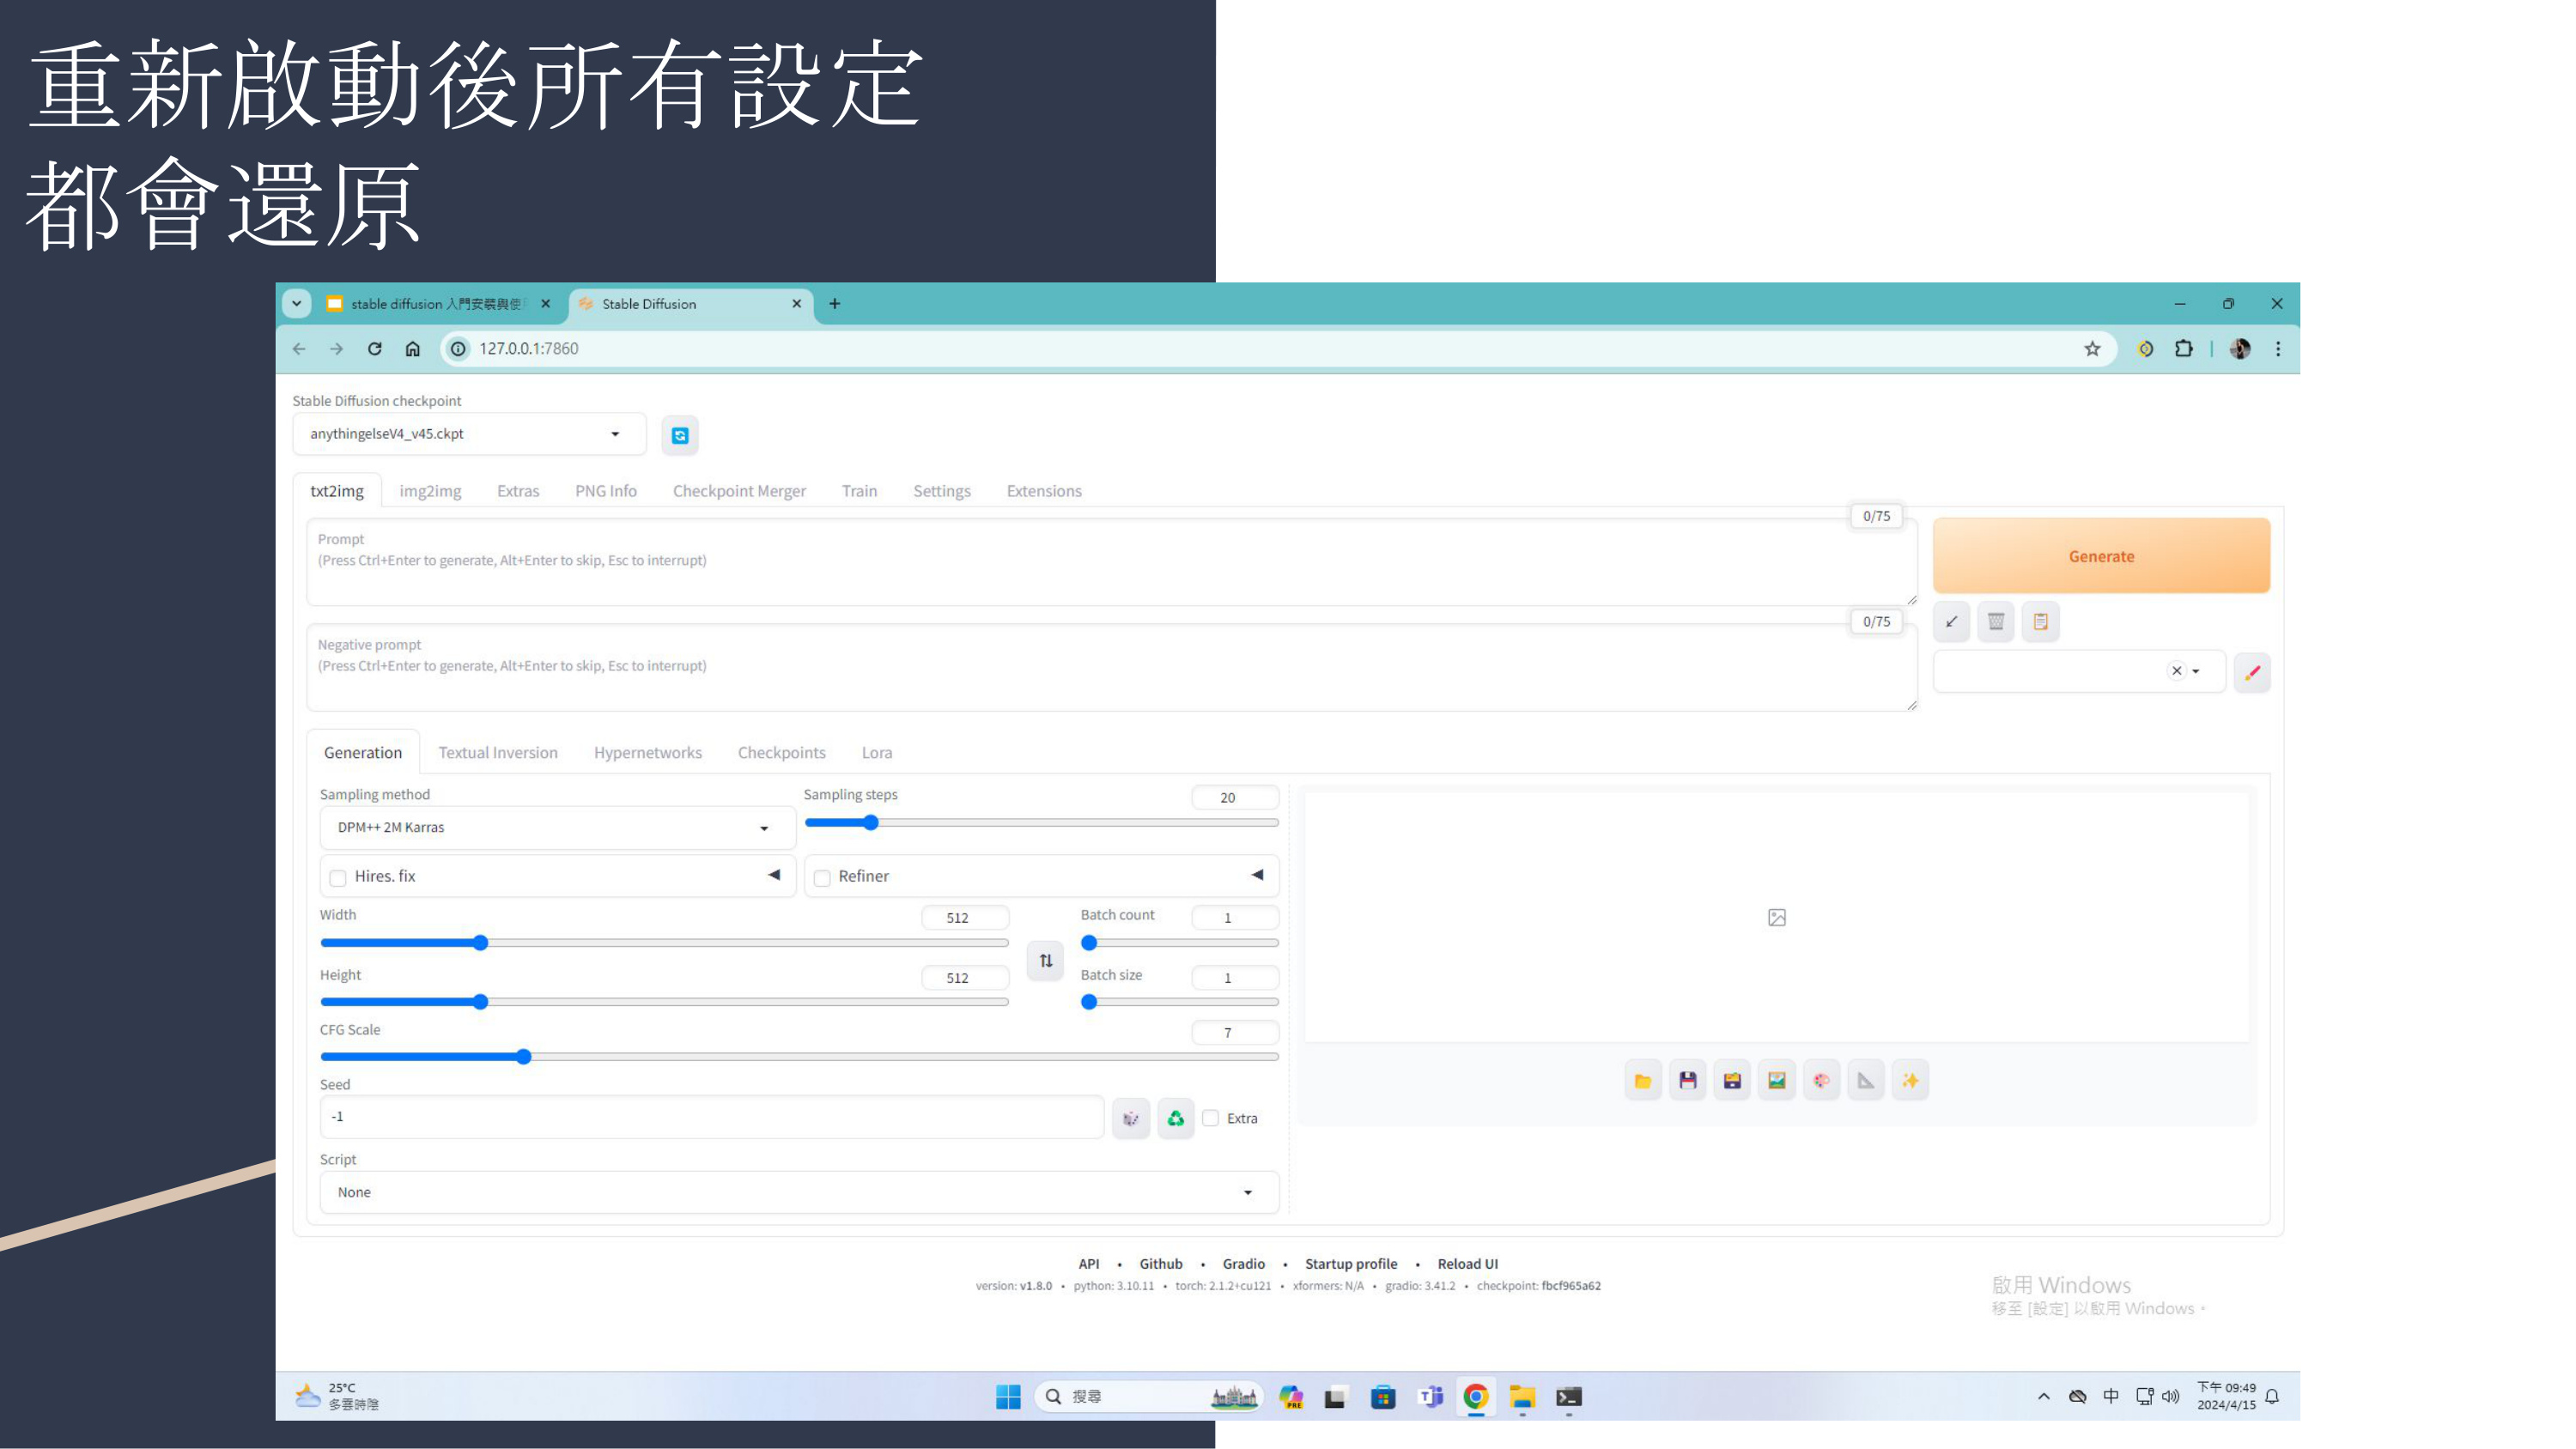Swap width and height values
This screenshot has height=1449, width=2576.
1046,960
